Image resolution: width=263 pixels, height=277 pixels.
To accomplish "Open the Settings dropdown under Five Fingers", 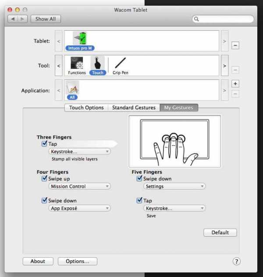I will click(174, 186).
